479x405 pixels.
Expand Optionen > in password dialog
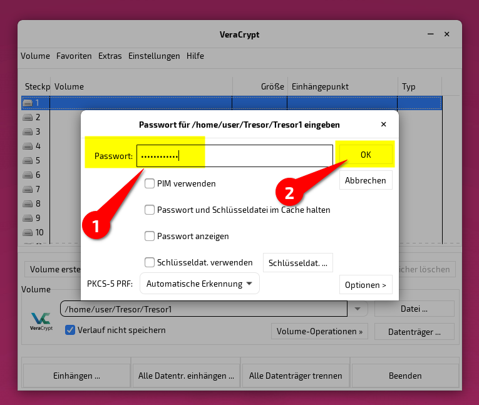tap(366, 285)
